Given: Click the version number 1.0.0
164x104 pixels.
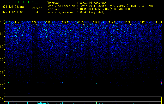Looking at the screenshot, I should [x=35, y=2].
